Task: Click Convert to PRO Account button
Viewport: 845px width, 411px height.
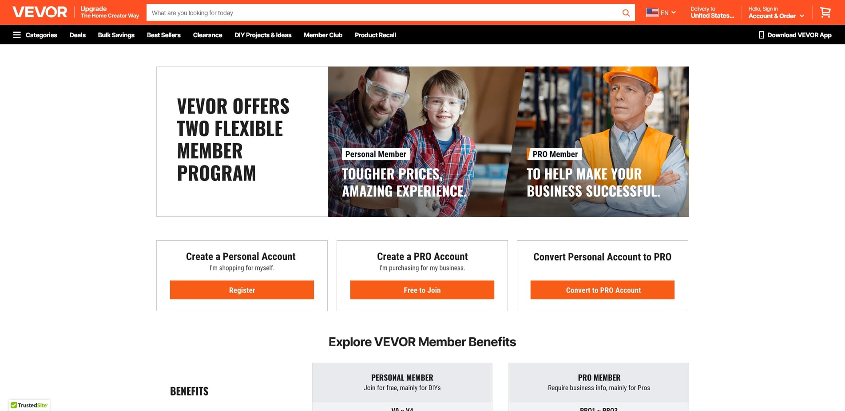Action: click(x=603, y=290)
